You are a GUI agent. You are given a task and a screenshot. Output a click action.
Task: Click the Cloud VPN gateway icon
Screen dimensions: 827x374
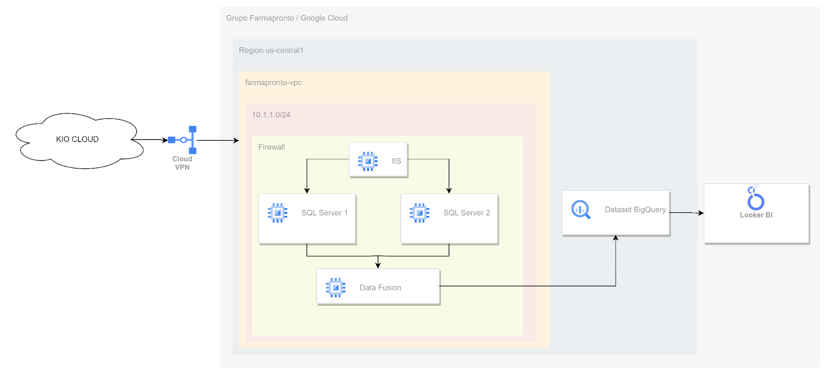pyautogui.click(x=182, y=140)
